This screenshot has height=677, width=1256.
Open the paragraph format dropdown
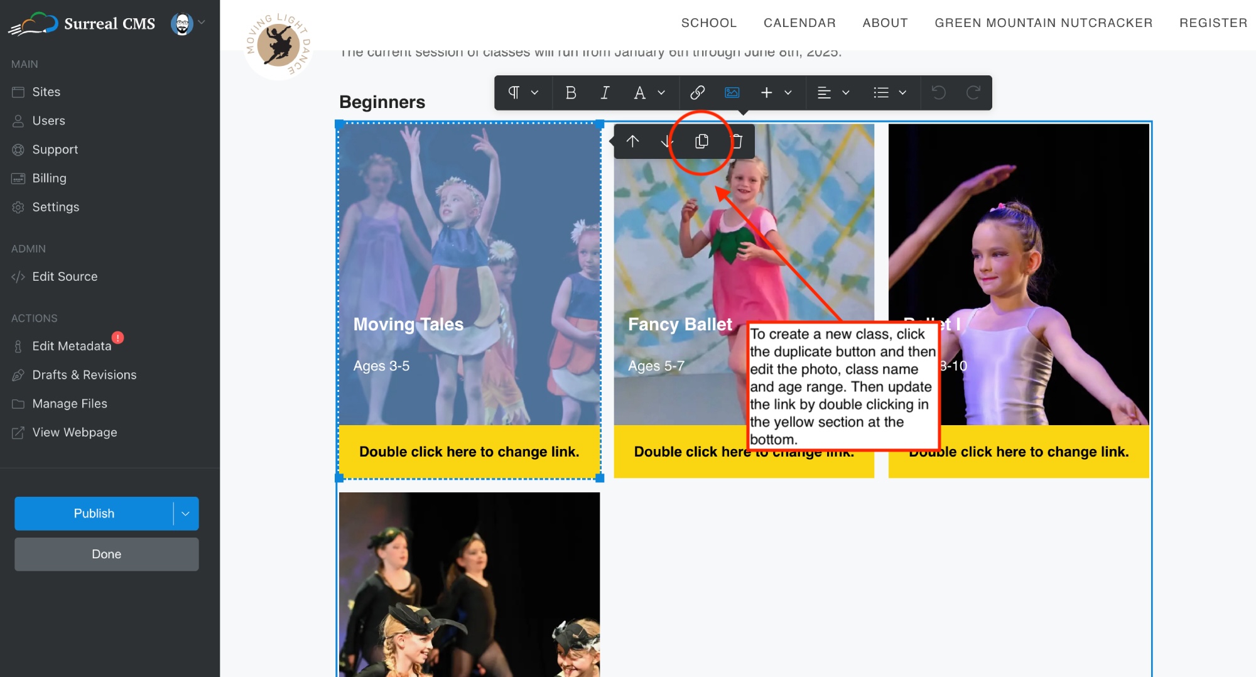pos(523,93)
